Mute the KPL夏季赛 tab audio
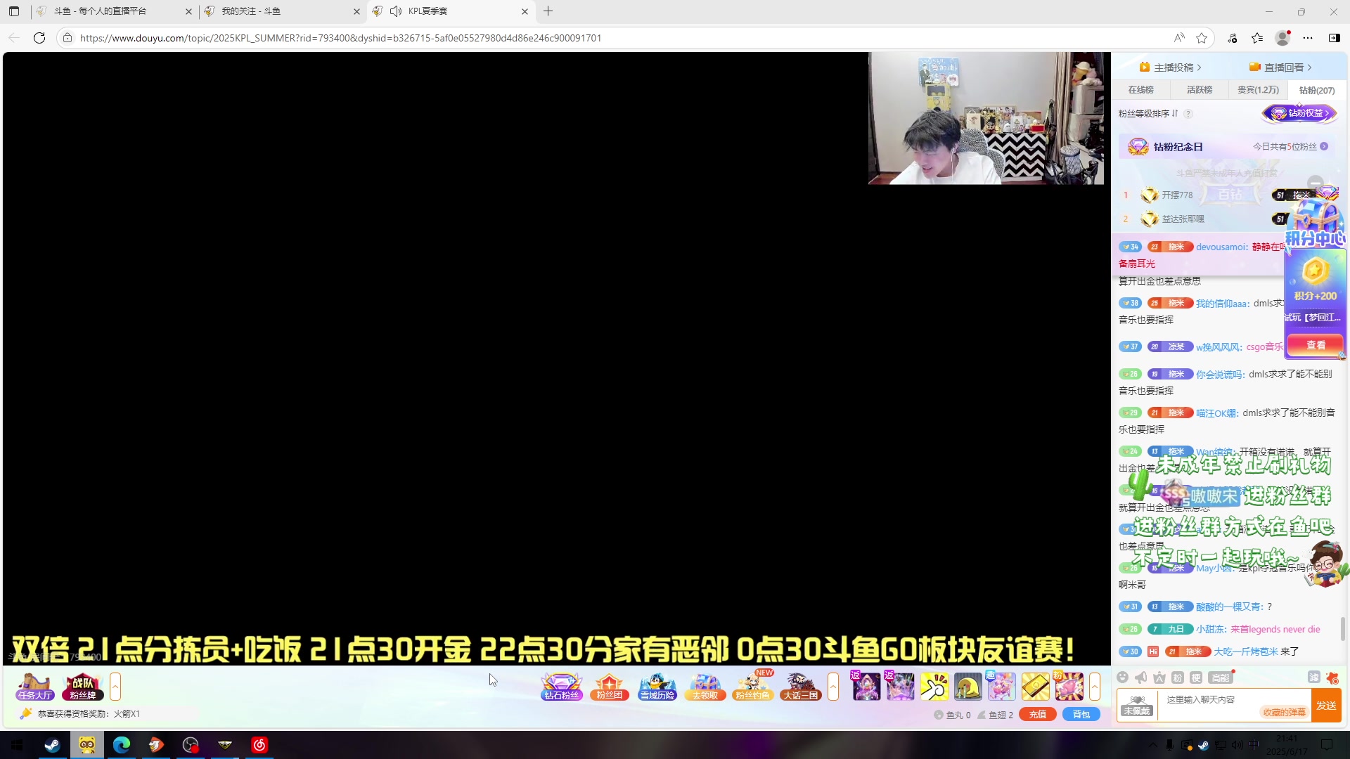Viewport: 1350px width, 759px height. click(x=396, y=11)
